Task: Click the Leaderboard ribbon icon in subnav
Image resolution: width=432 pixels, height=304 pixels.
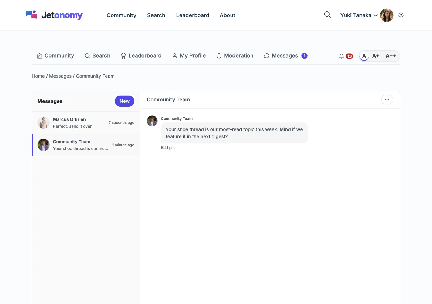Action: (123, 56)
